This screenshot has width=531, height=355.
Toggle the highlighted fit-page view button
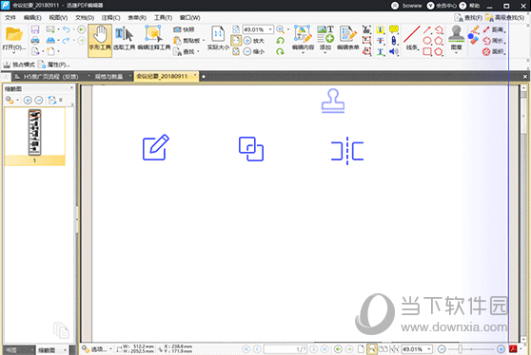pos(236,41)
